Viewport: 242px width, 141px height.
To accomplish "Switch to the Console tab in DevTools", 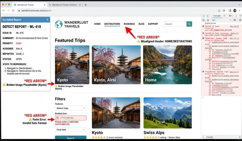I will point(217,15).
